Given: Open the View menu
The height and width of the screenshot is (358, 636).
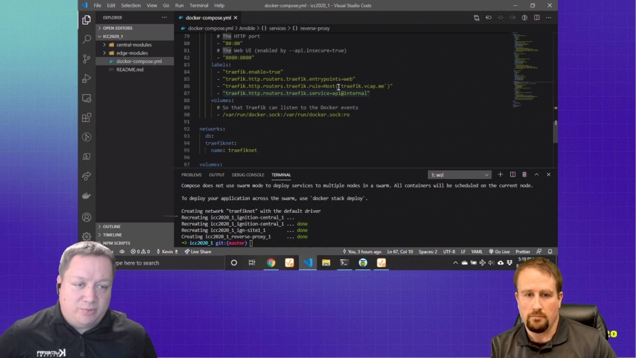Looking at the screenshot, I should 152,5.
